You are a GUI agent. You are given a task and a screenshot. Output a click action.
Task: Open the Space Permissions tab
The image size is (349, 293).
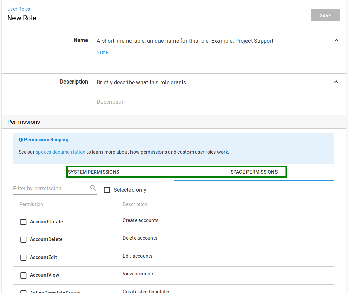click(254, 172)
